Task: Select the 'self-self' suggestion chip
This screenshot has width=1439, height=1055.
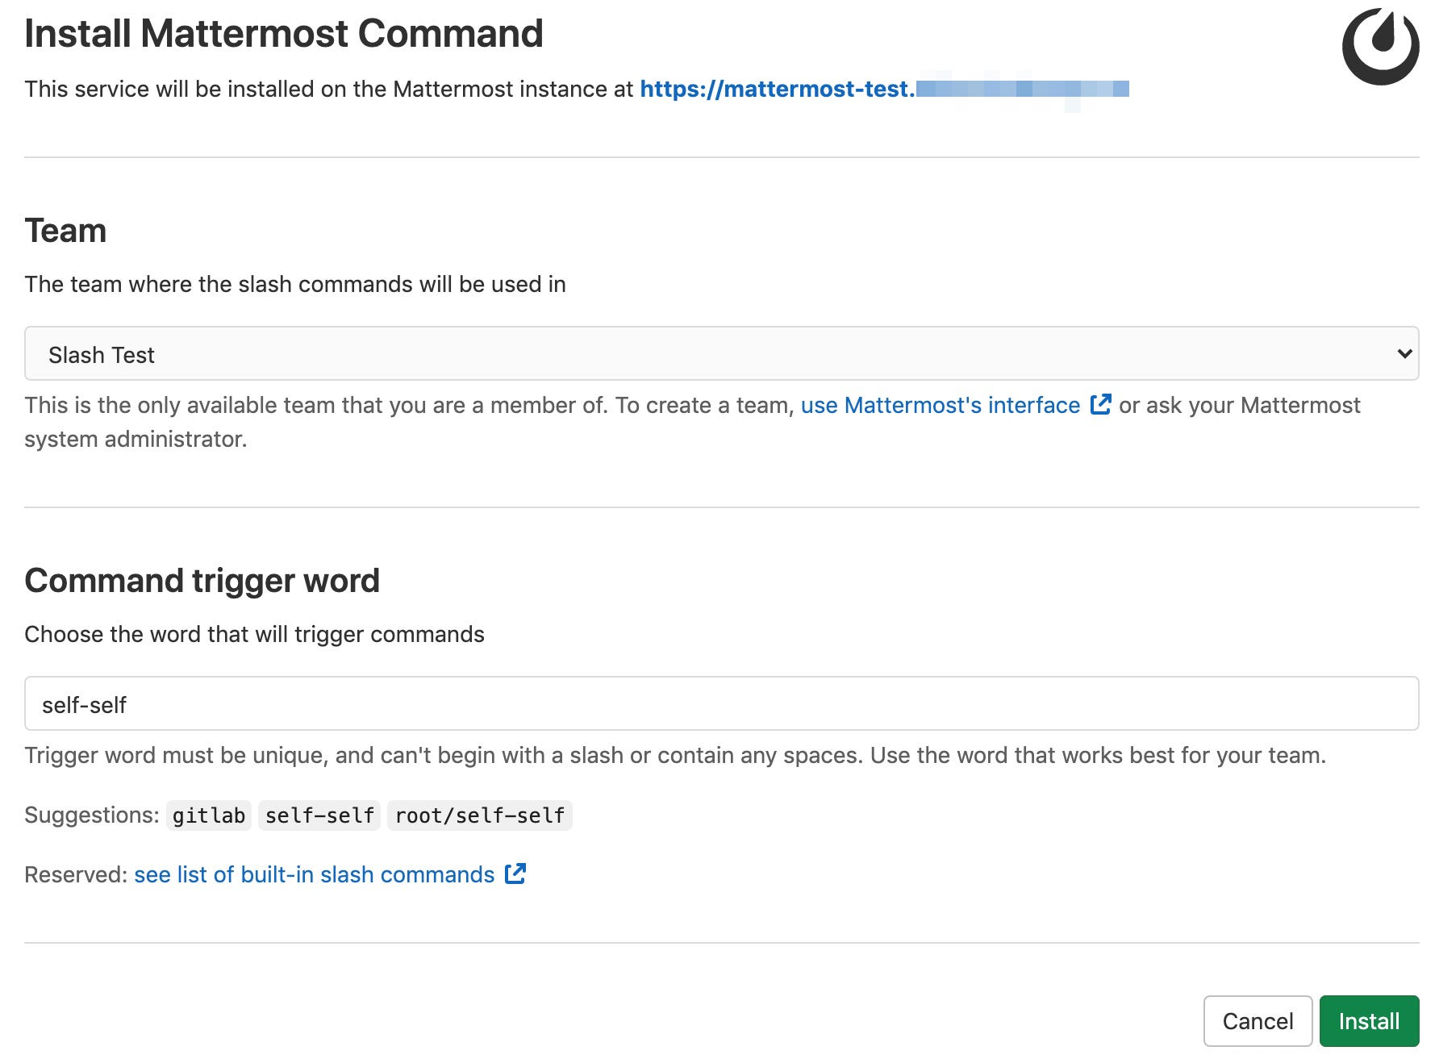Action: (x=319, y=815)
